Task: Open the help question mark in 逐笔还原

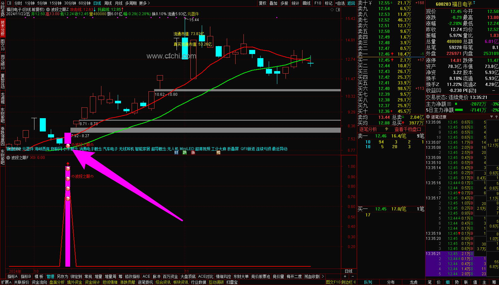Action: [x=496, y=117]
